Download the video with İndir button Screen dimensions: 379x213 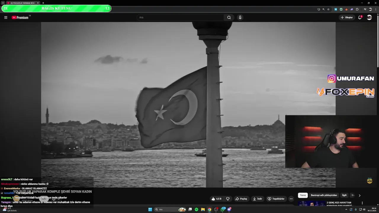[x=258, y=199]
